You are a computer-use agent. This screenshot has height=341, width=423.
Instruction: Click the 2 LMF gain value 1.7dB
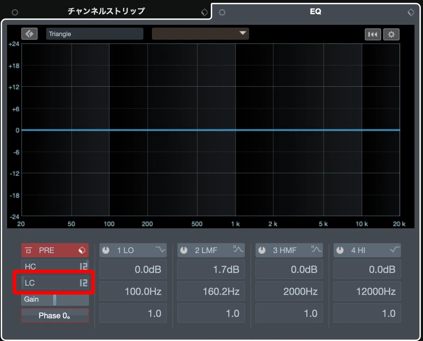click(211, 269)
